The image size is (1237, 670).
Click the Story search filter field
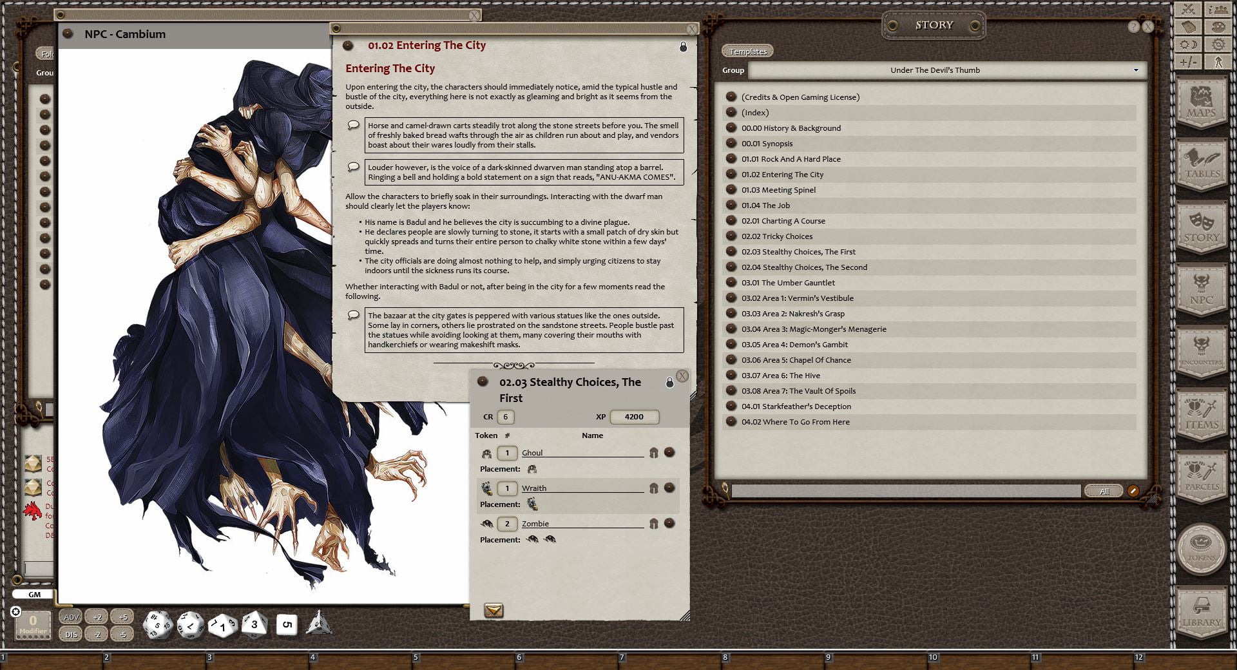(906, 491)
